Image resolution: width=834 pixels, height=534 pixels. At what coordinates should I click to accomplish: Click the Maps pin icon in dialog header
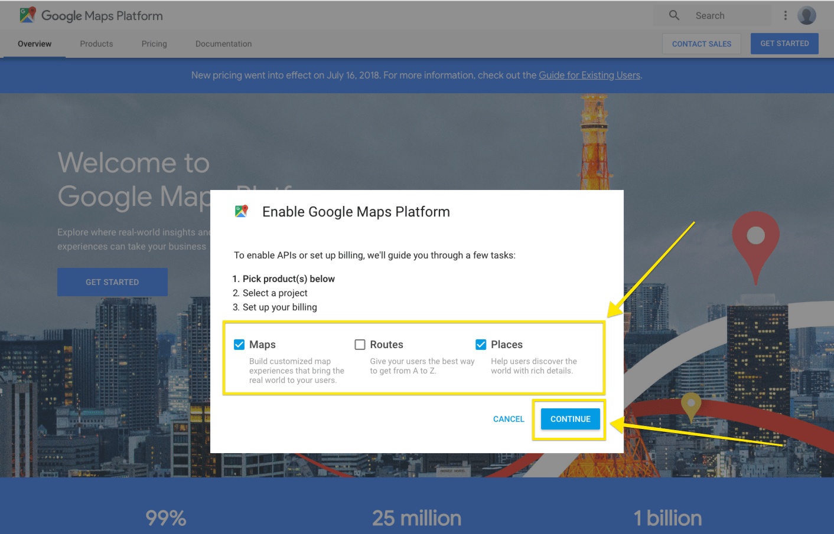(x=242, y=211)
